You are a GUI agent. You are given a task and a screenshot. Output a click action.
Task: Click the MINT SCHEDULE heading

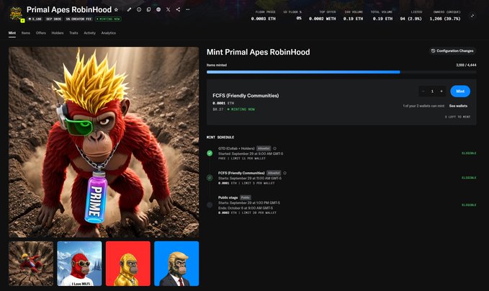click(220, 138)
